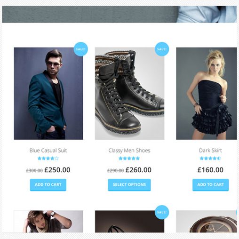Click the black boots product image
This screenshot has height=239, width=239.
[x=129, y=94]
